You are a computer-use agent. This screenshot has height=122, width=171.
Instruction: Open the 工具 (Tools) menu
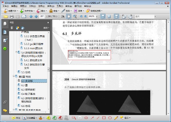[60, 6]
